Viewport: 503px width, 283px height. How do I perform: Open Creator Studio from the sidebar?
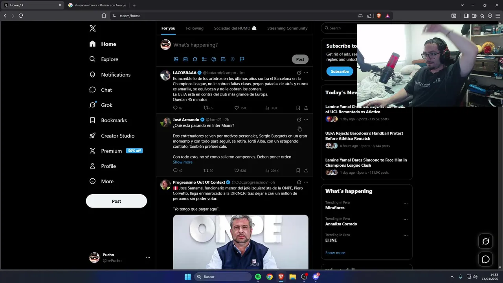(112, 136)
